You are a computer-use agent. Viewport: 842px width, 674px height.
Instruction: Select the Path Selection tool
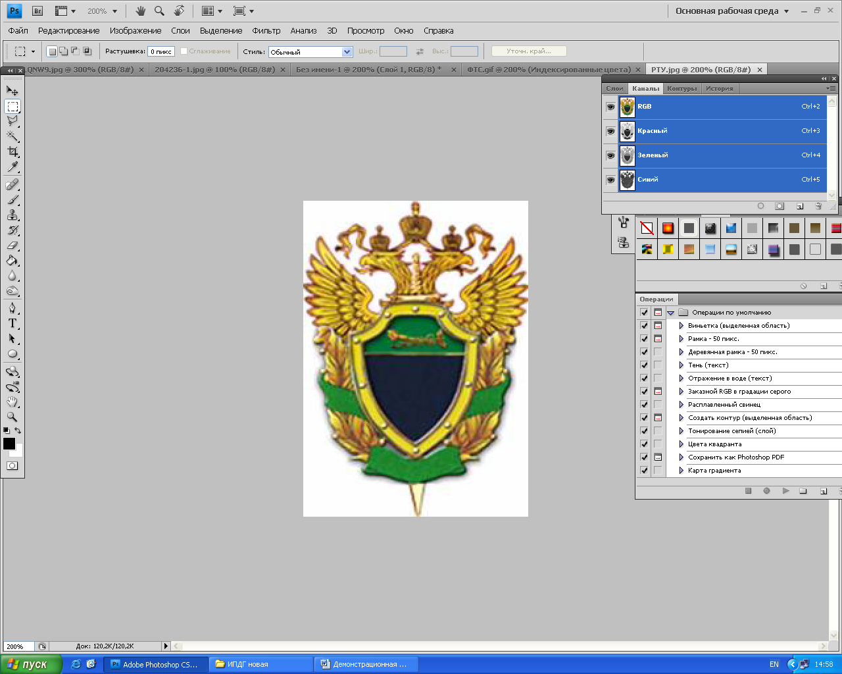(x=12, y=338)
